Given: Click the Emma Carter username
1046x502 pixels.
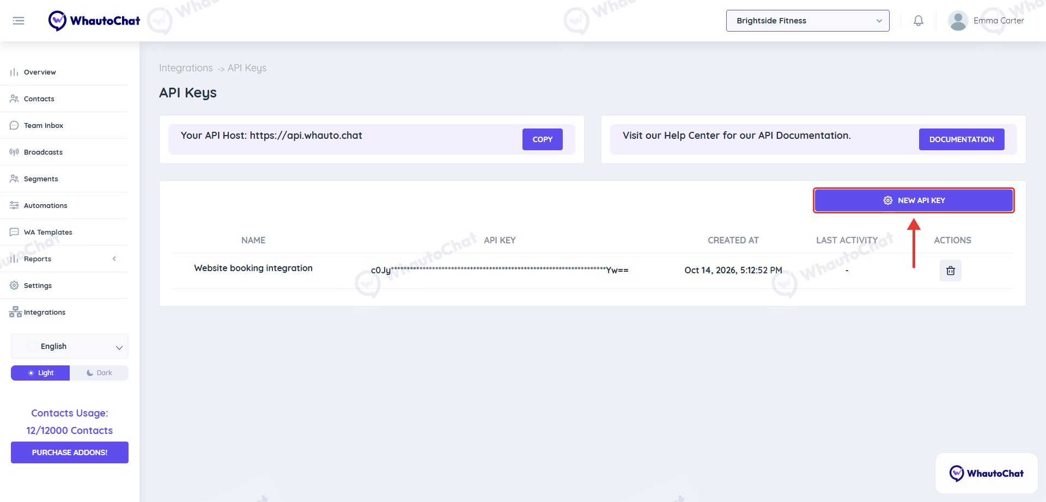Looking at the screenshot, I should (999, 21).
